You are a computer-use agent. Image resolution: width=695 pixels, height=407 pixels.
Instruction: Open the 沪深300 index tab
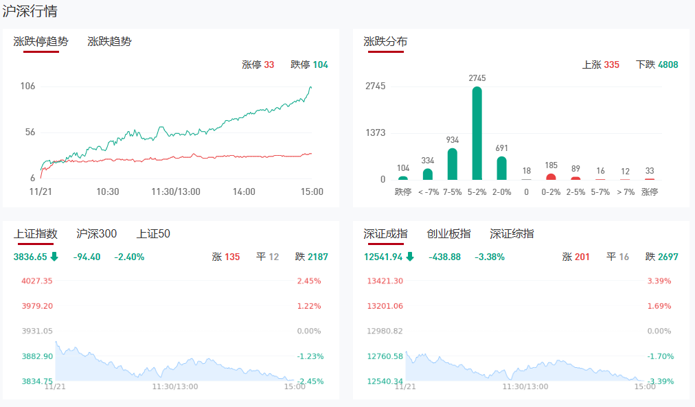coord(97,234)
